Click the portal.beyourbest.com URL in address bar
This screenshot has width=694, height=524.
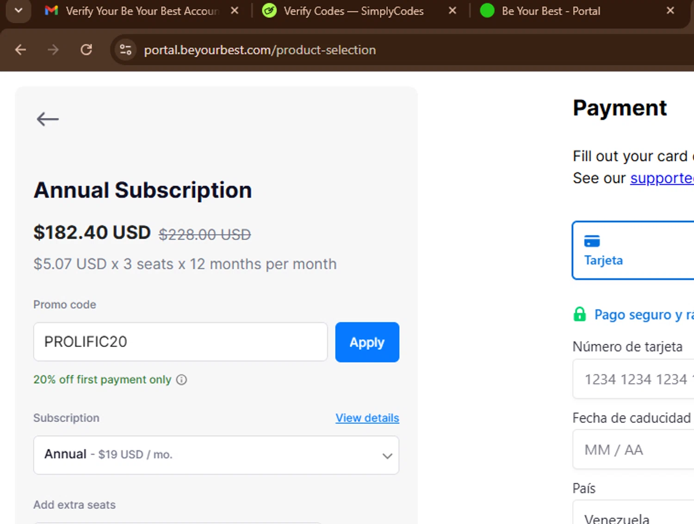(260, 50)
